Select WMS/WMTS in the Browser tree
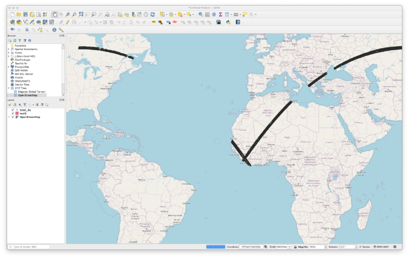This screenshot has height=258, width=409. [22, 81]
